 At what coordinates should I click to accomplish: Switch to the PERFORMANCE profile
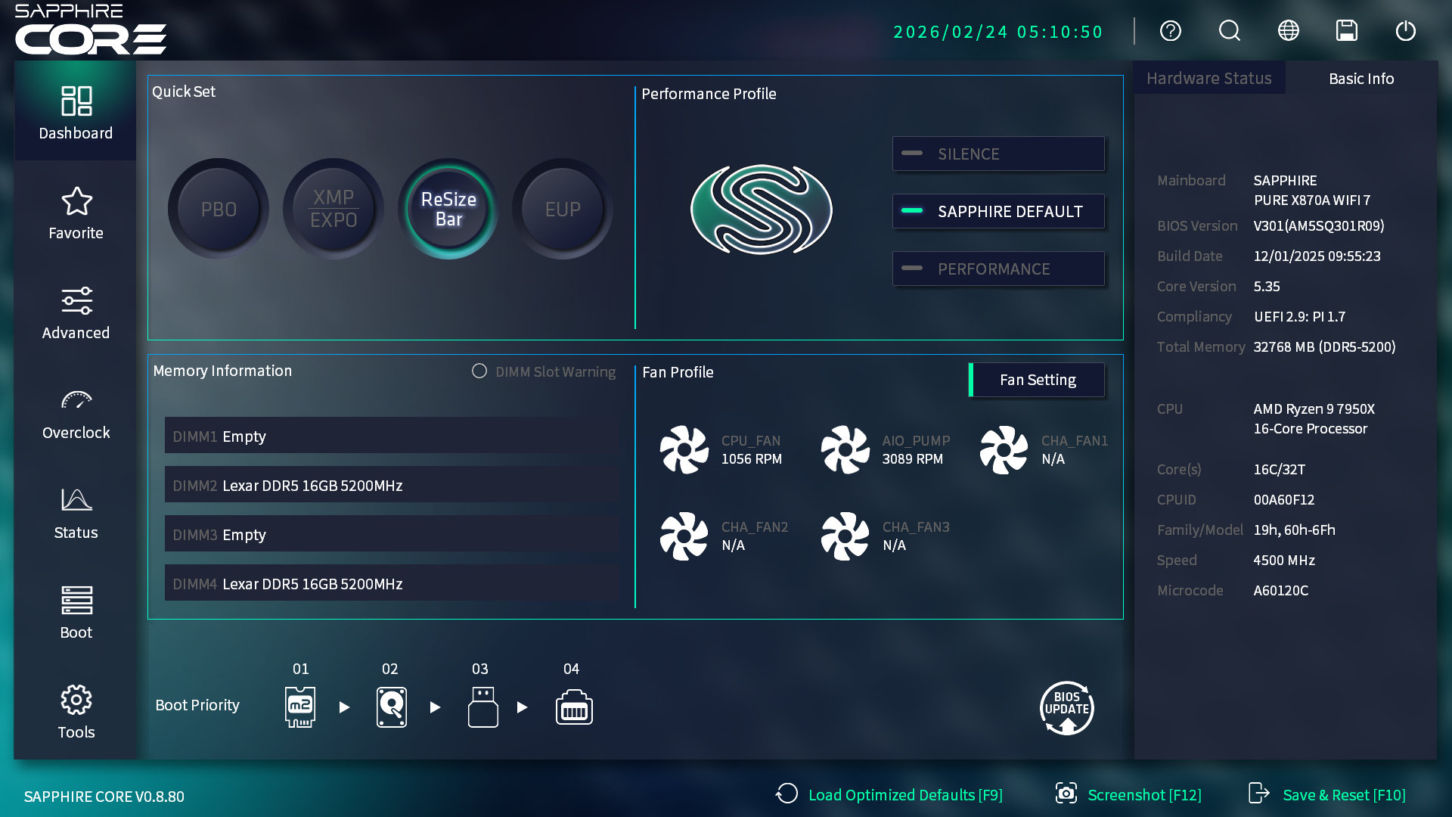998,269
